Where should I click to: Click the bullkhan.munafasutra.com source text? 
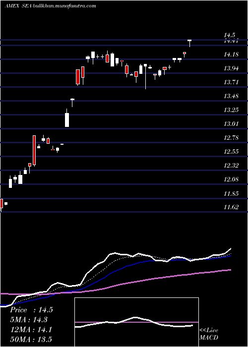click(x=64, y=6)
